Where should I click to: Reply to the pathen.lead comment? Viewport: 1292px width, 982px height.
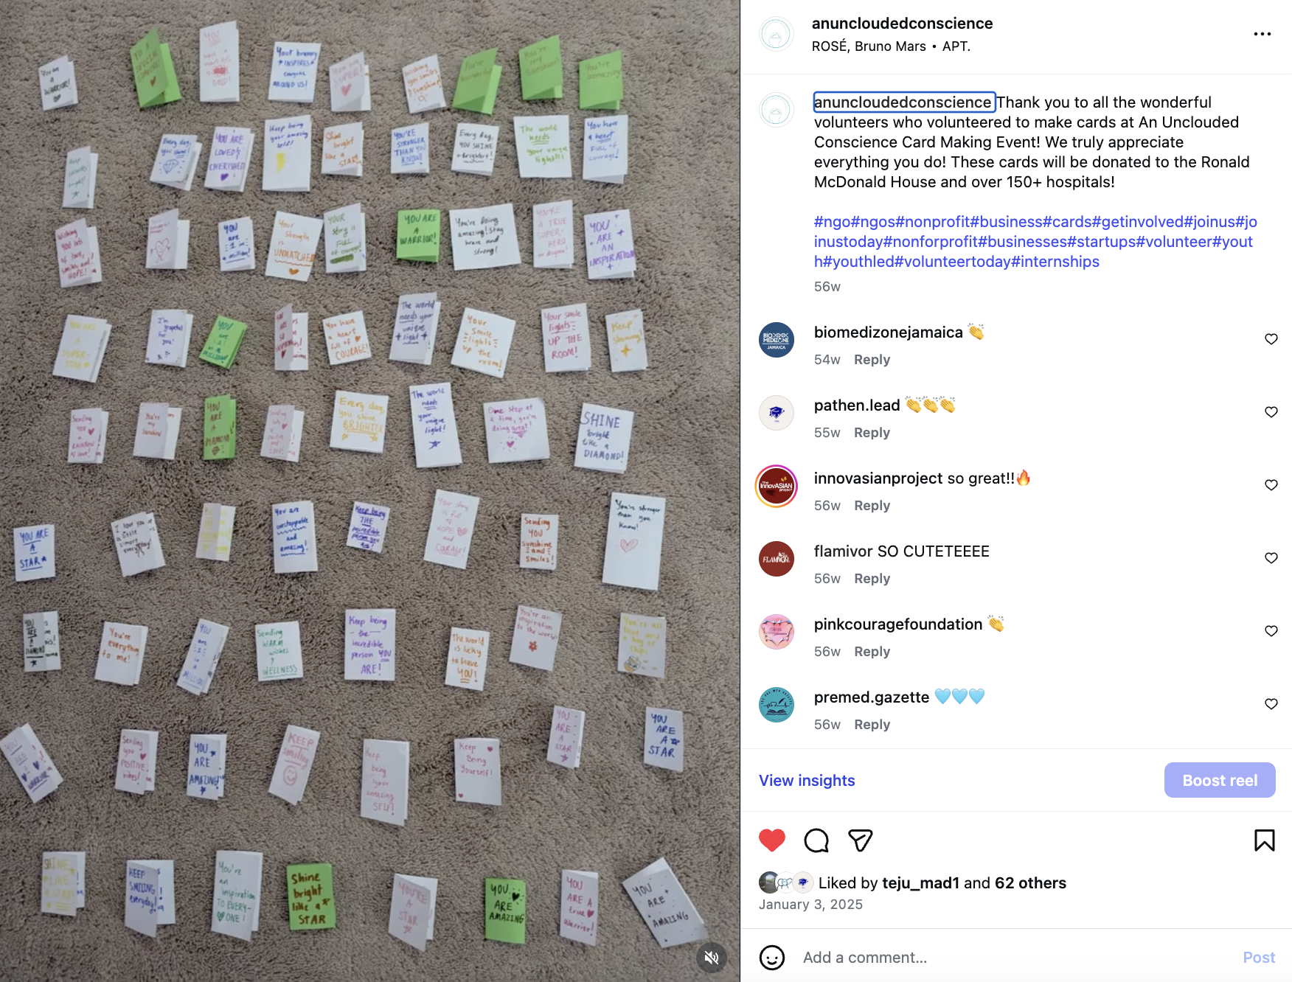[x=872, y=433]
